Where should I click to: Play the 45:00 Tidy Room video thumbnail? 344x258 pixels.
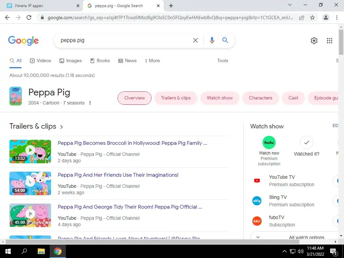click(30, 215)
